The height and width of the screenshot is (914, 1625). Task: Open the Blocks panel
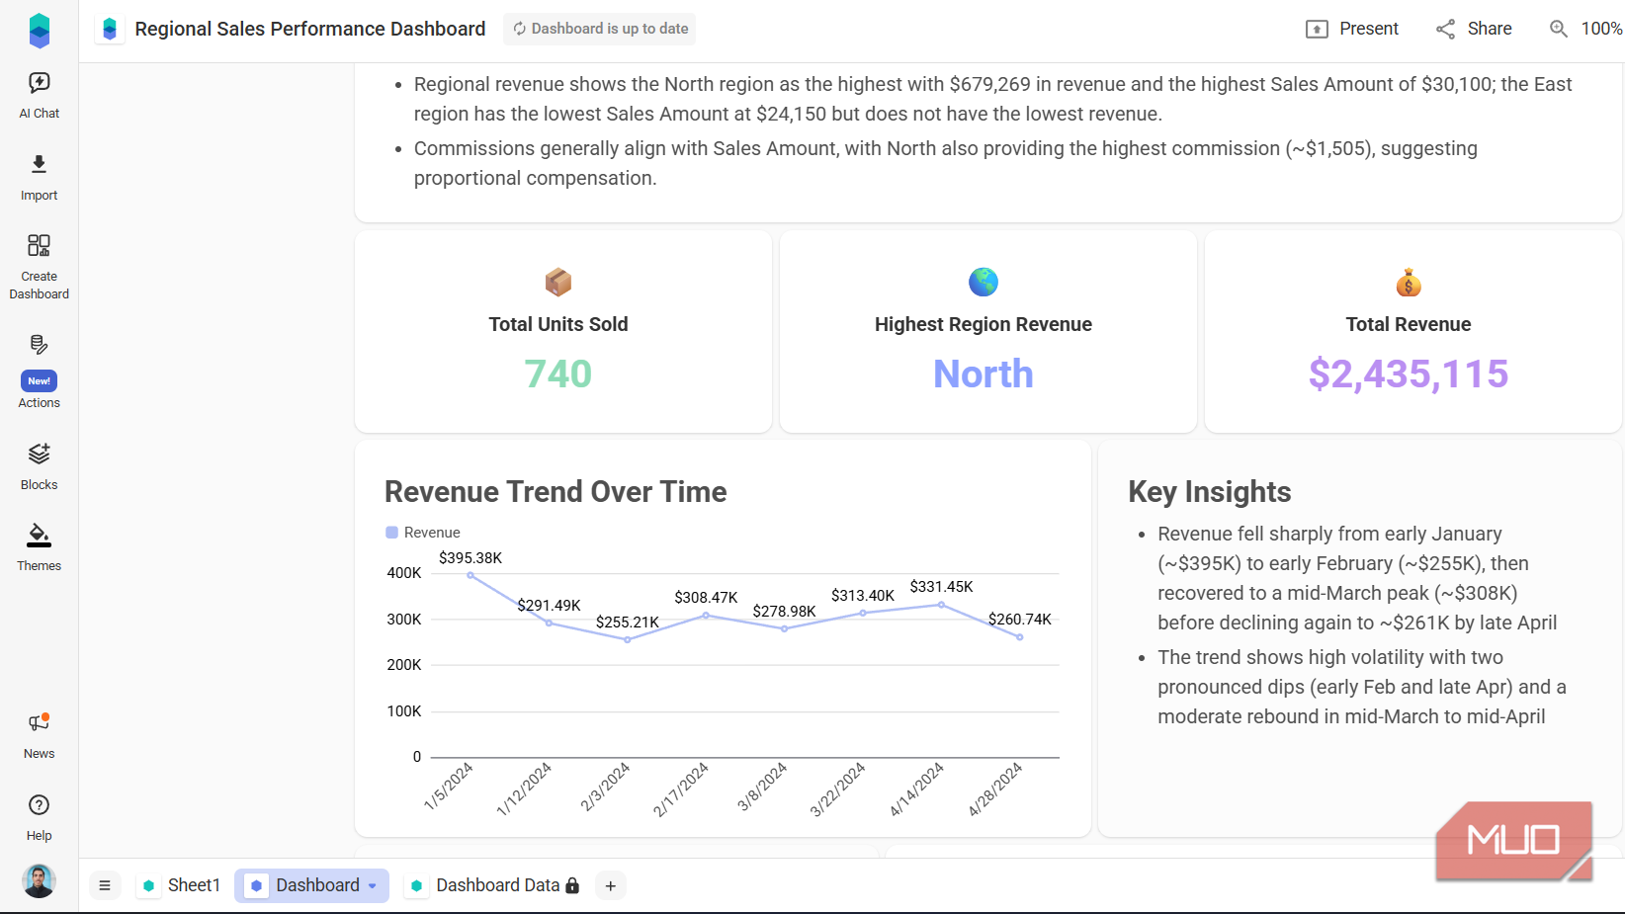point(40,466)
